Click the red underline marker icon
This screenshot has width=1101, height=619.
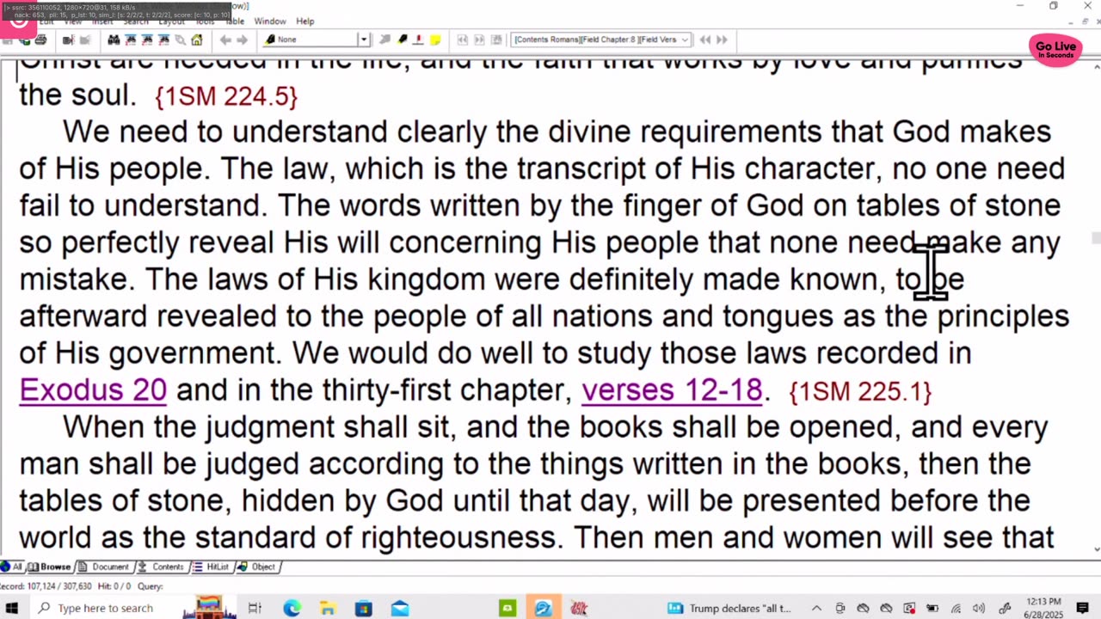[x=418, y=40]
